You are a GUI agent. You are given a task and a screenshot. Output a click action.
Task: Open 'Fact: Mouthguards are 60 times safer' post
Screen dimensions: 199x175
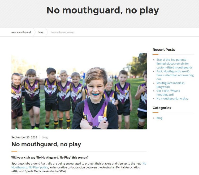pos(175,75)
